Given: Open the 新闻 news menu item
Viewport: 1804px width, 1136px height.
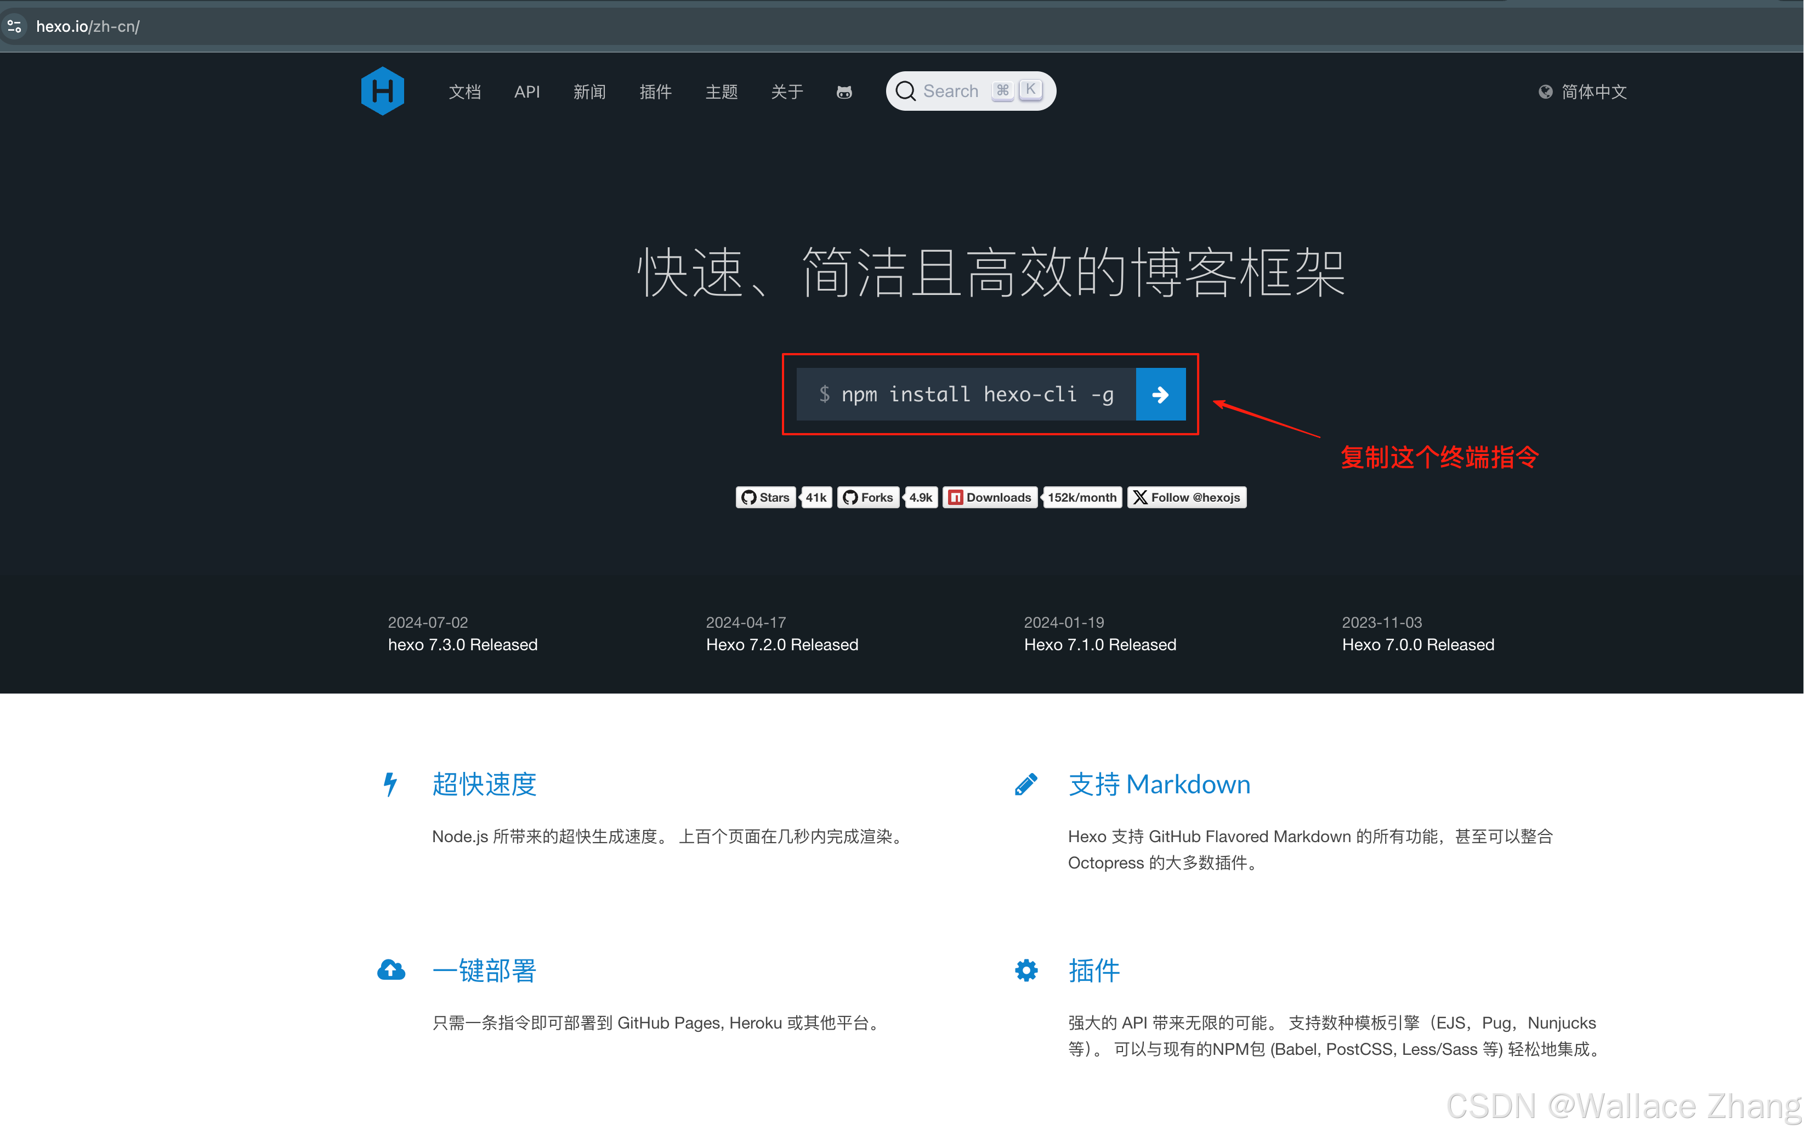Looking at the screenshot, I should [x=589, y=92].
